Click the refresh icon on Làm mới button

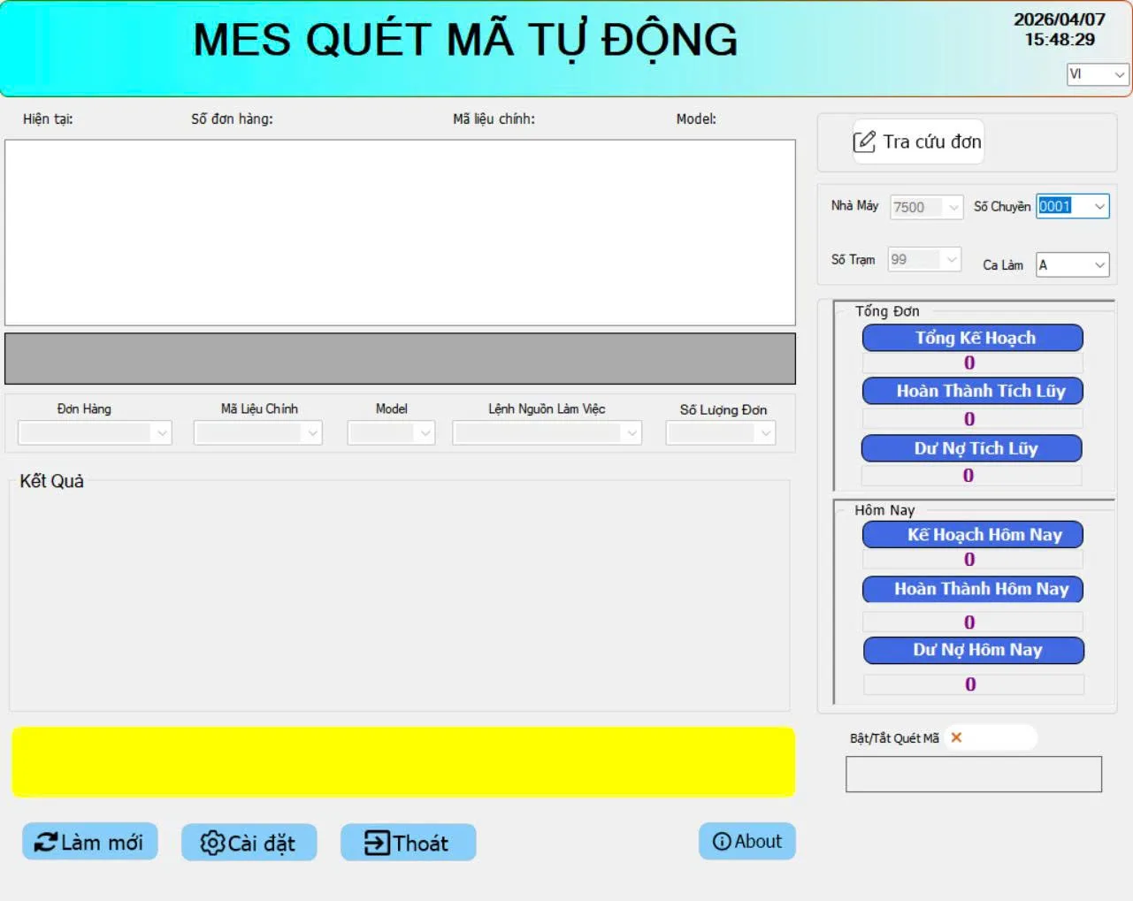tap(48, 842)
